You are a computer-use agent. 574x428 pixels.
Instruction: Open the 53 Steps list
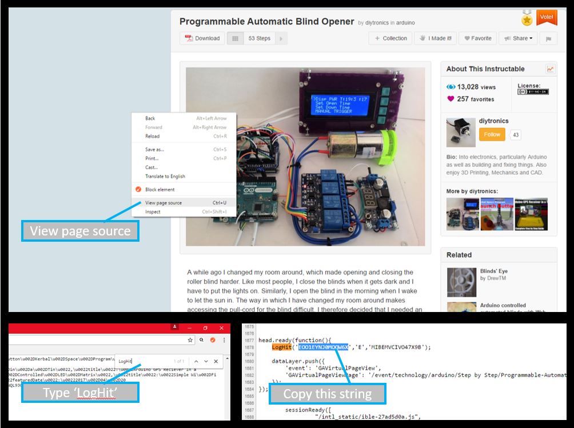point(259,38)
